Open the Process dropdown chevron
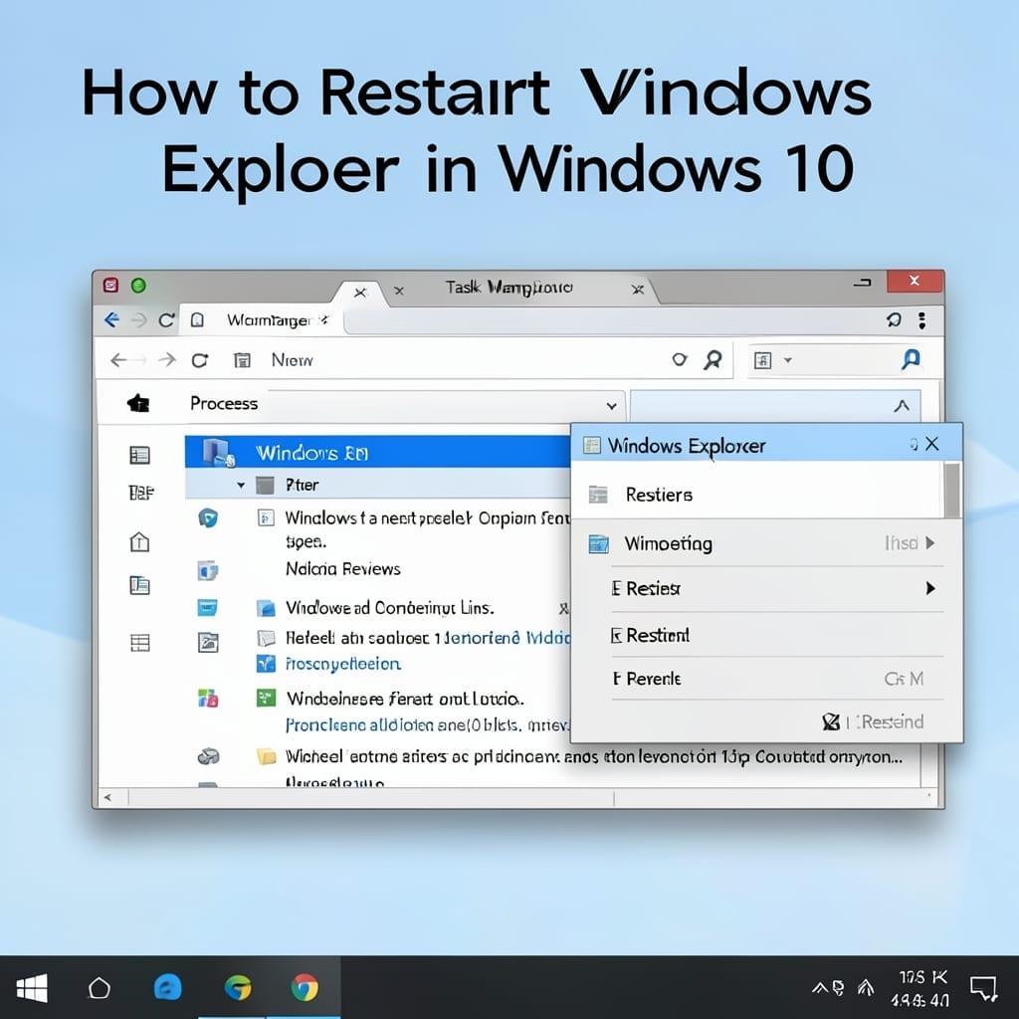The height and width of the screenshot is (1019, 1019). click(x=612, y=406)
